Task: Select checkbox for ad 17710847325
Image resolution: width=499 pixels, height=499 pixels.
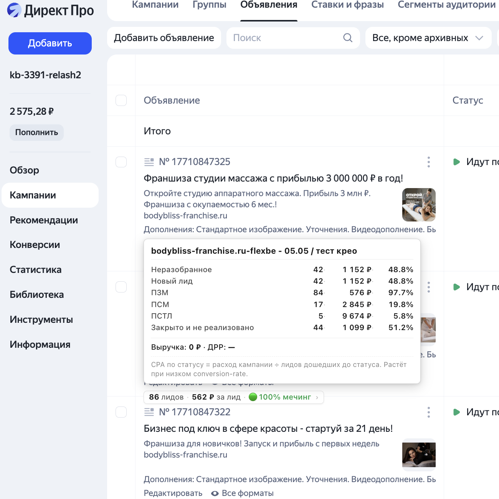Action: click(x=121, y=162)
